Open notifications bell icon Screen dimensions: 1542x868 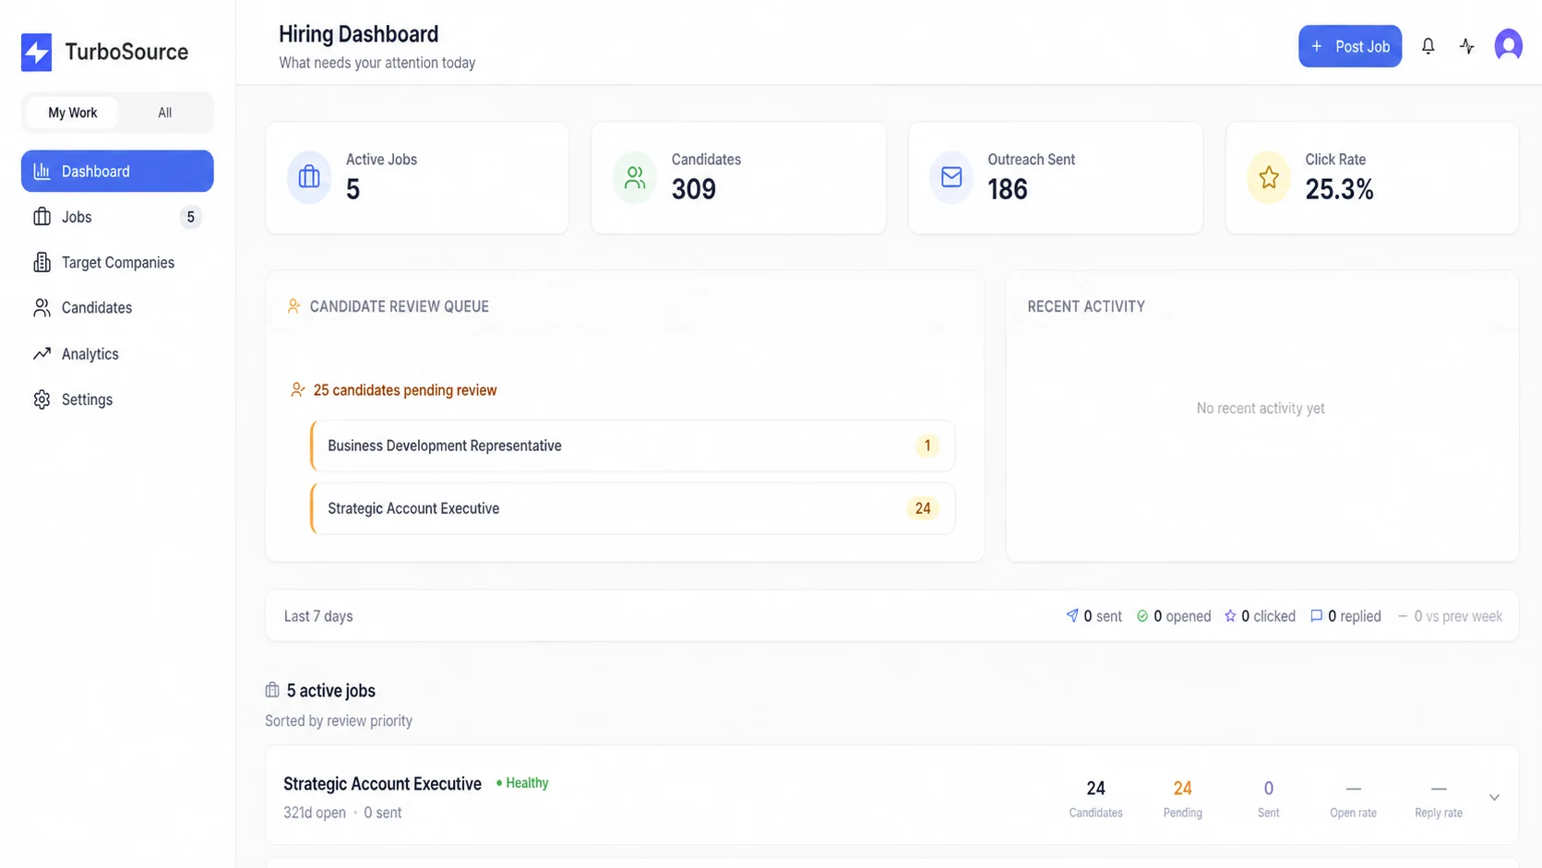pyautogui.click(x=1428, y=46)
